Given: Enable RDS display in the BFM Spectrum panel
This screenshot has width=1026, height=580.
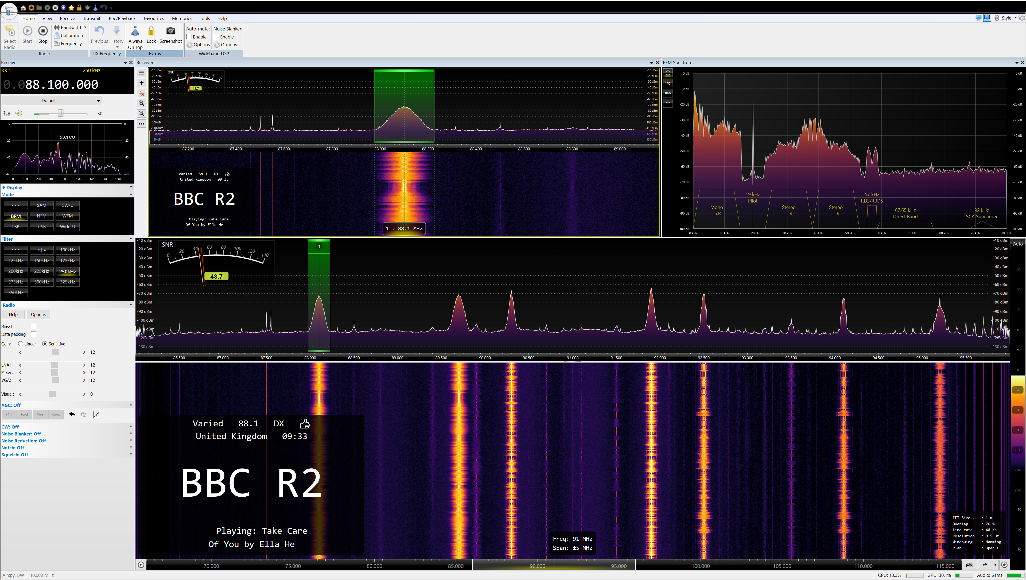Looking at the screenshot, I should click(x=667, y=93).
